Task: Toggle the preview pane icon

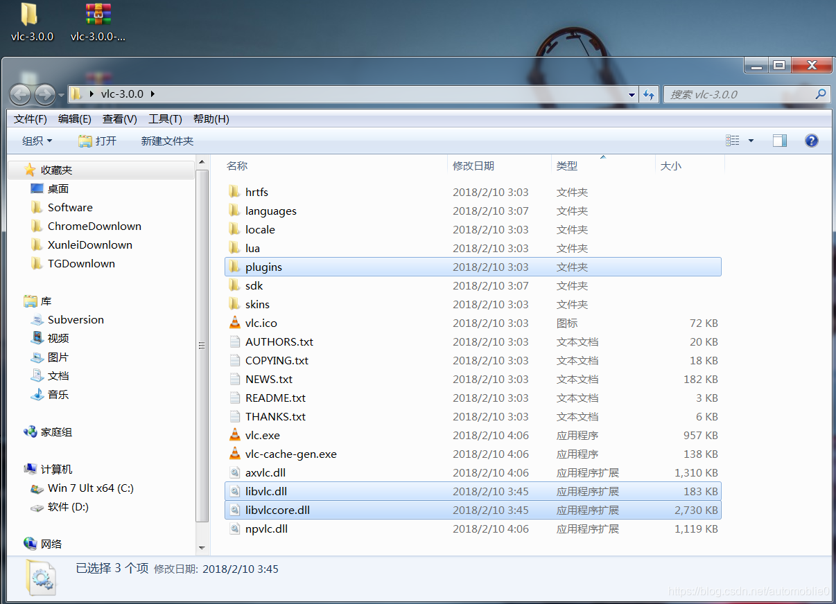Action: (x=780, y=141)
